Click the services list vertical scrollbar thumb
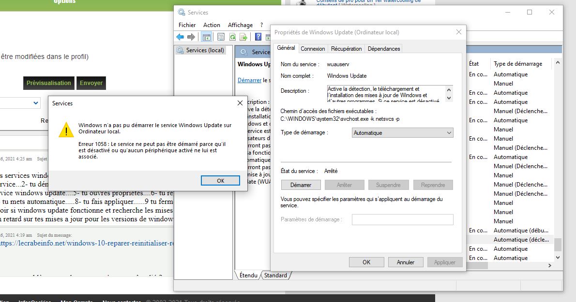Screen dimensions: 576x302 coord(558,244)
